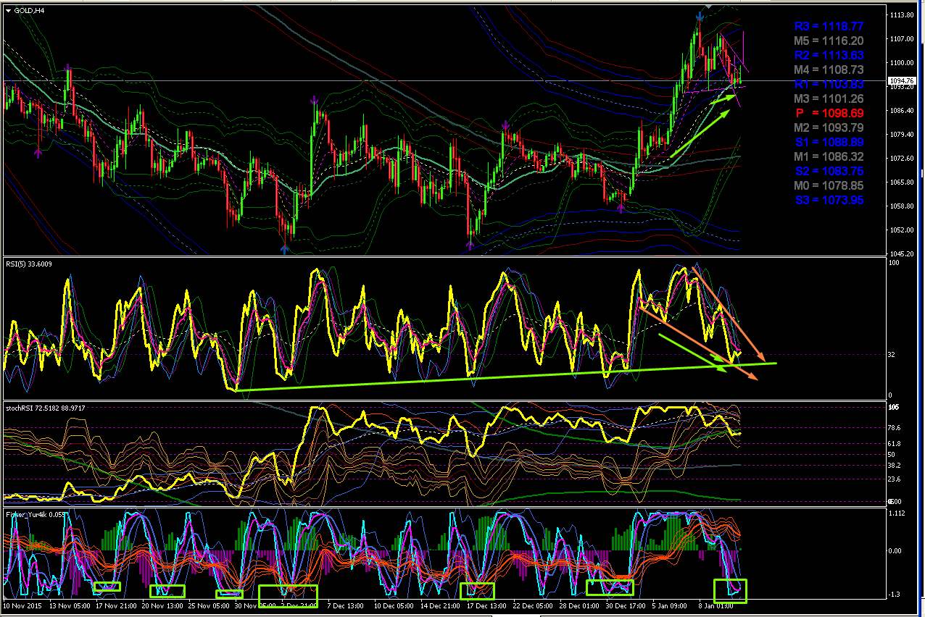The width and height of the screenshot is (925, 617).
Task: Click the time axis label 10 Nov 2015
Action: [22, 604]
